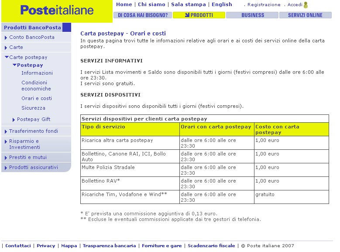Click the arrow icon on Prodotti tab
Viewport: 340px width, 252px height.
(187, 15)
